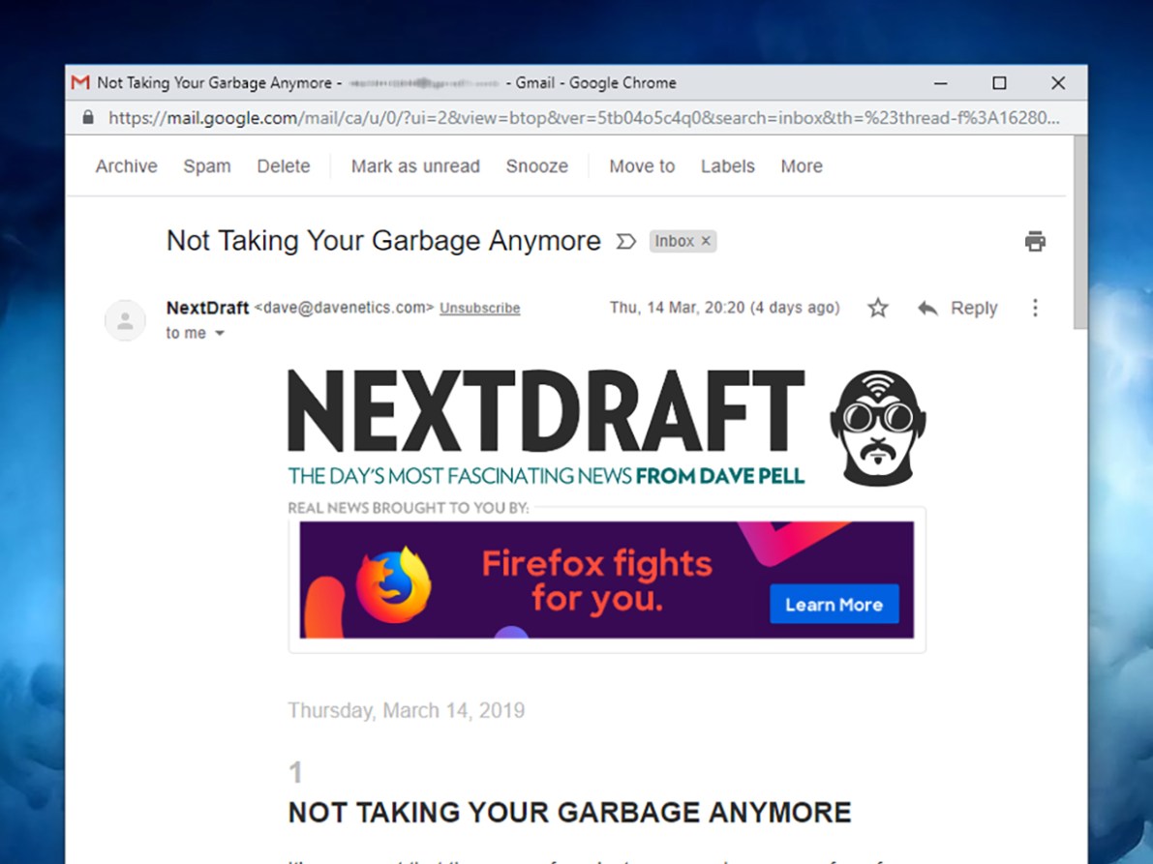Screen dimensions: 1153x864
Task: Click the Learn More button in the Firefox ad
Action: (x=834, y=604)
